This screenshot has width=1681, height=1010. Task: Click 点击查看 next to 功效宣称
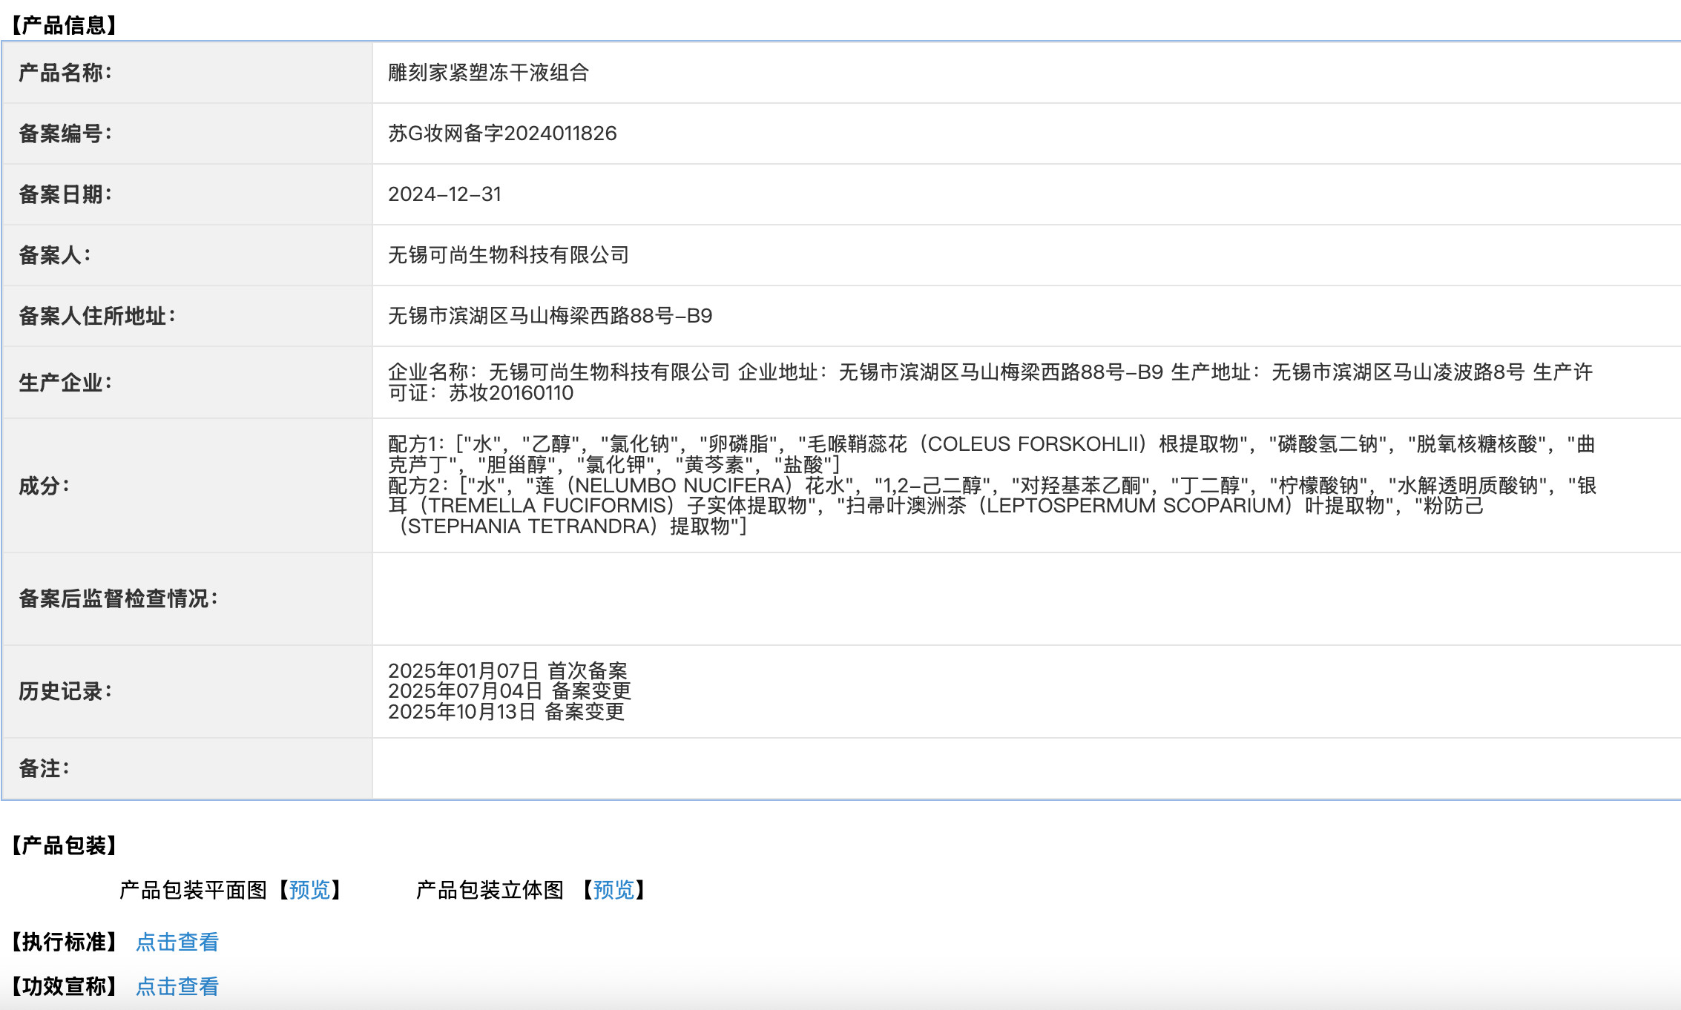pyautogui.click(x=178, y=987)
